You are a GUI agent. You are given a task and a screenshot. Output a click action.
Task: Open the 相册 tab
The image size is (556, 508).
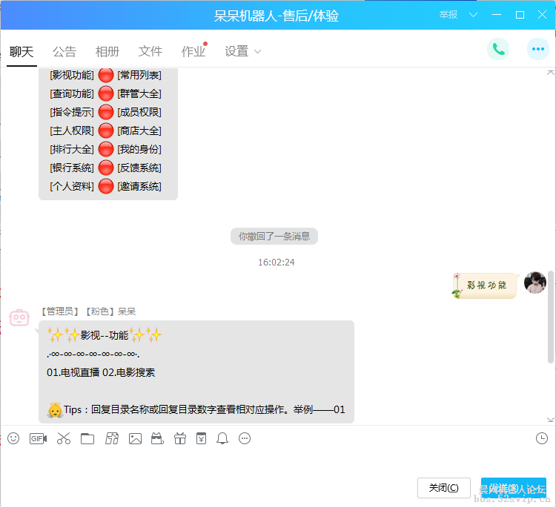pos(107,52)
